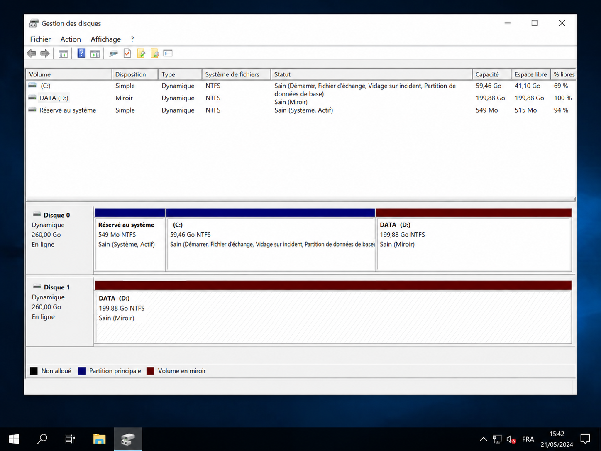Click the Back arrow in toolbar

point(32,53)
